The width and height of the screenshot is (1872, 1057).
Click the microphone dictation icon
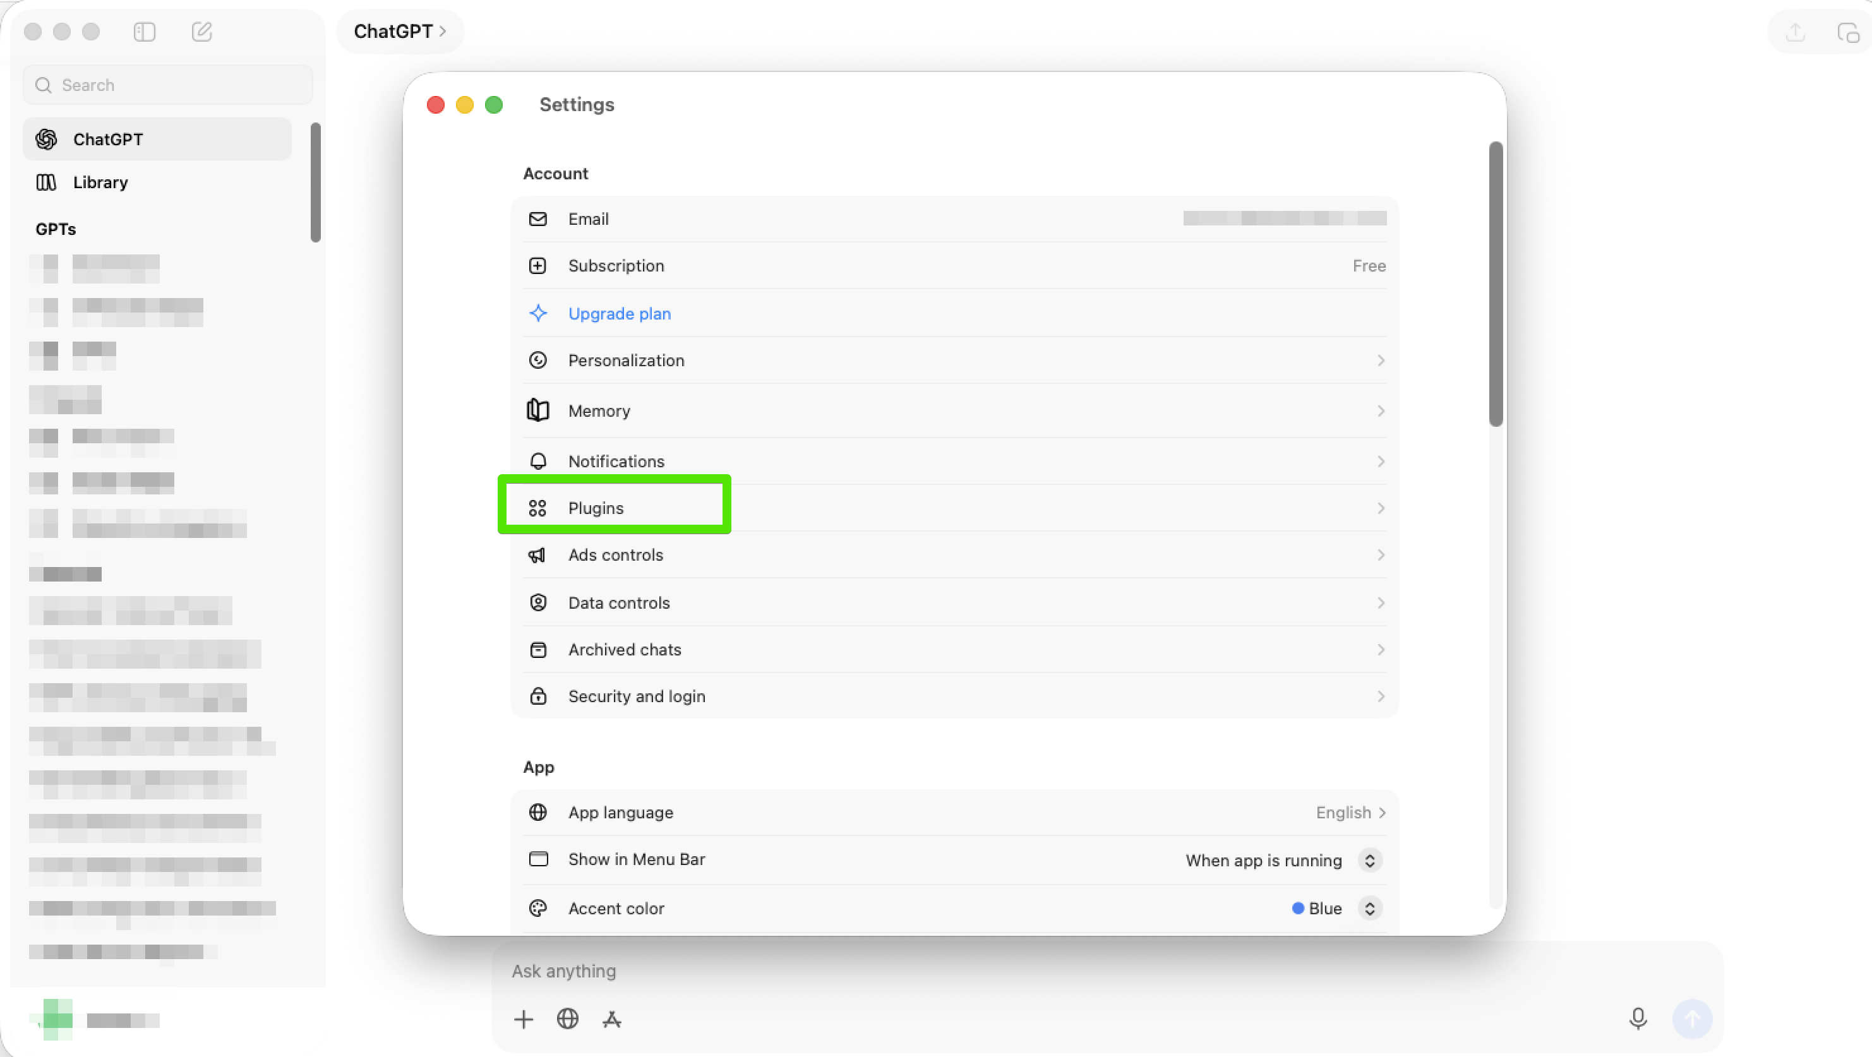[x=1638, y=1019]
